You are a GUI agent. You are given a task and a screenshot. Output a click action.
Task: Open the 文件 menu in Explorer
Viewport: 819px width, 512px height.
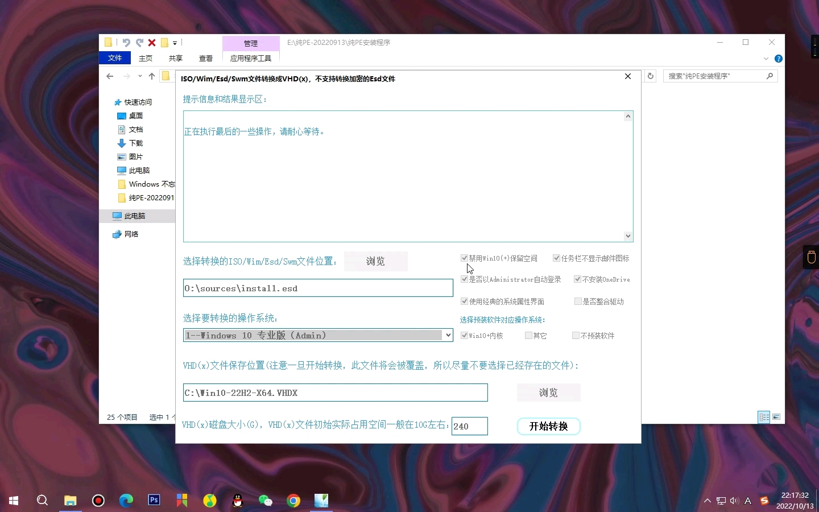coord(115,58)
